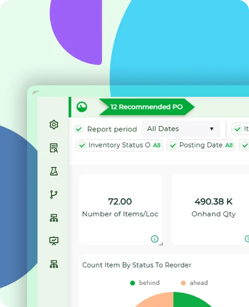This screenshot has height=307, width=249.
Task: Click the resize corner handle of Items/Loc card
Action: pyautogui.click(x=161, y=244)
